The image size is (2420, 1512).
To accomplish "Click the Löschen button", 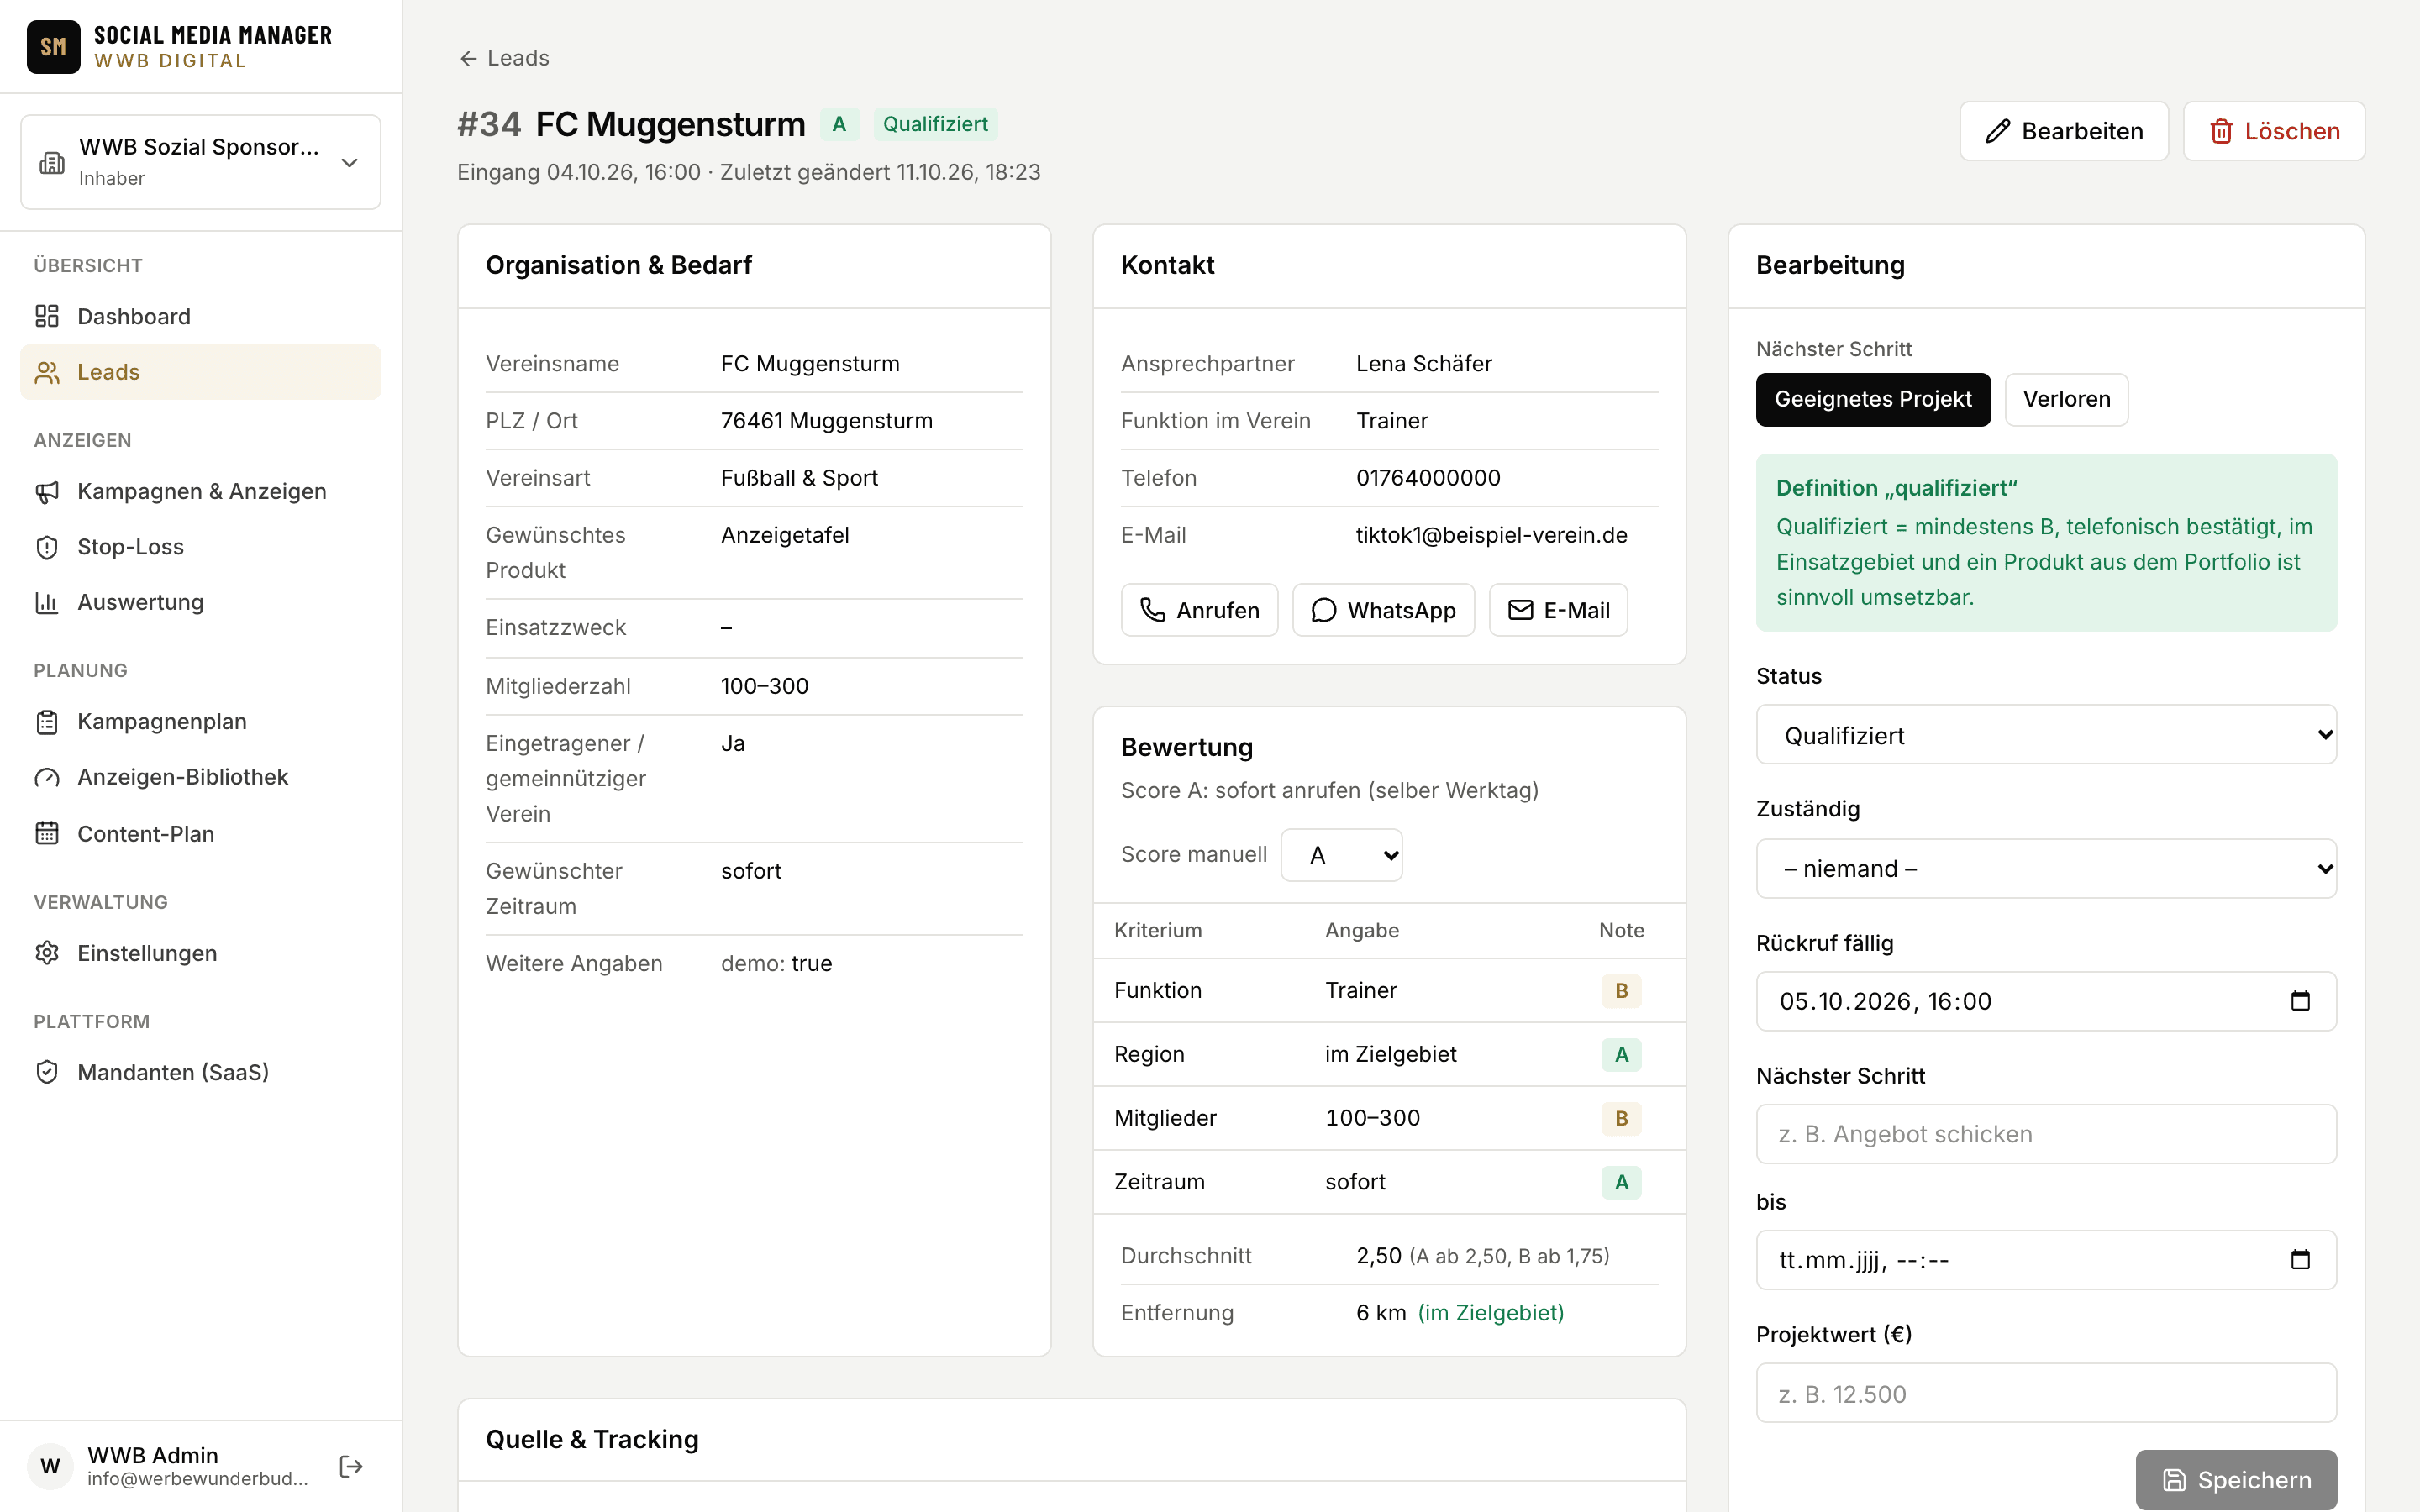I will [2274, 131].
